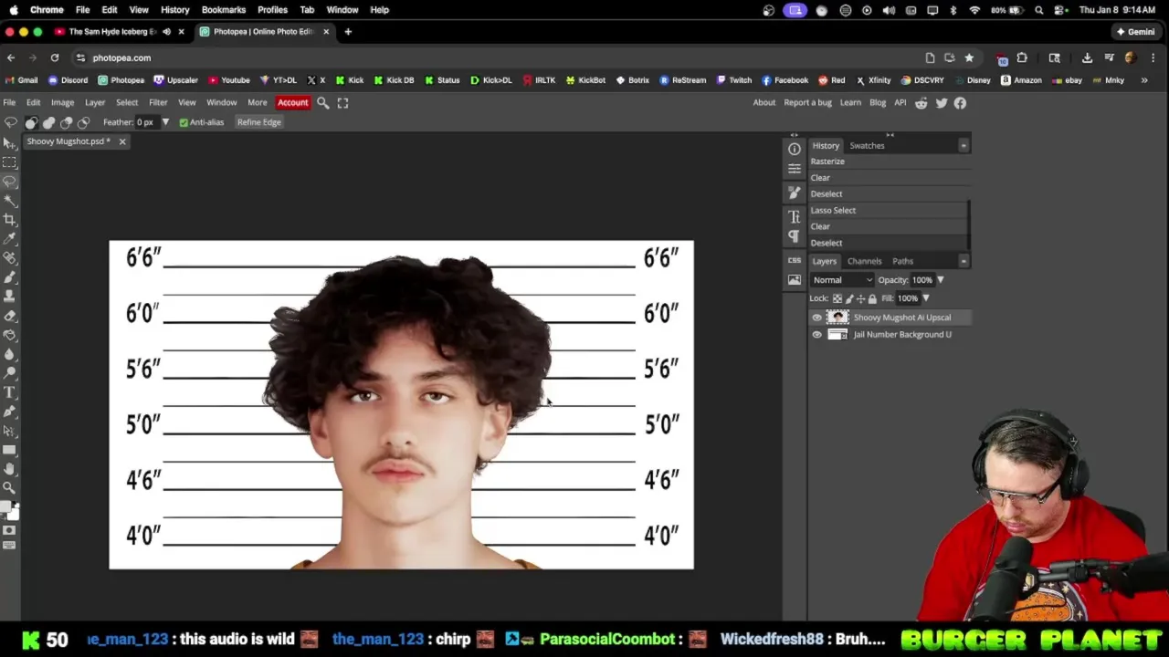
Task: Select the Dodge tool
Action: click(x=10, y=373)
